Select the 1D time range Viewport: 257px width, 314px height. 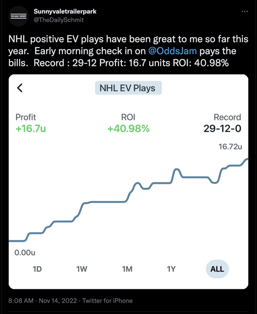click(x=37, y=269)
